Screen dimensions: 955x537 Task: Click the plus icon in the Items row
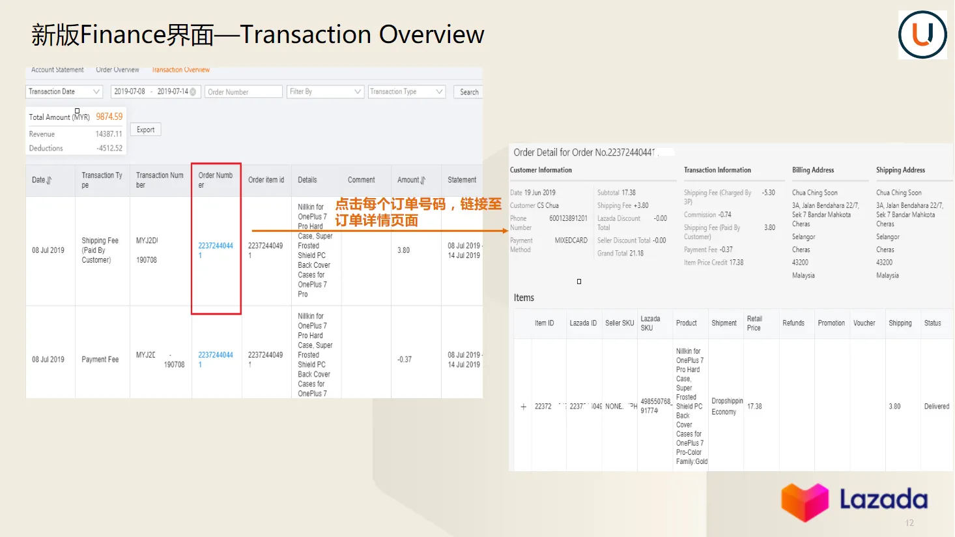coord(523,407)
